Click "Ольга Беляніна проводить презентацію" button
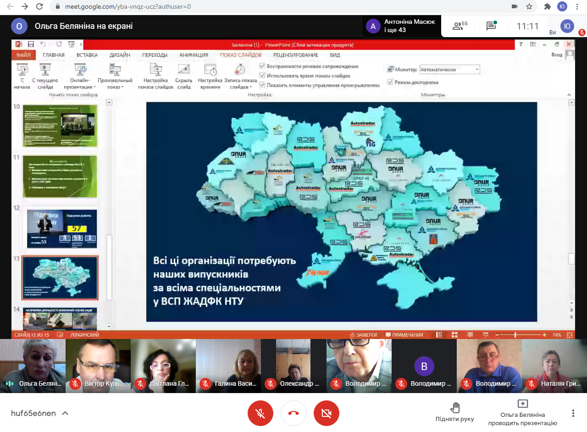This screenshot has height=432, width=587. click(523, 413)
